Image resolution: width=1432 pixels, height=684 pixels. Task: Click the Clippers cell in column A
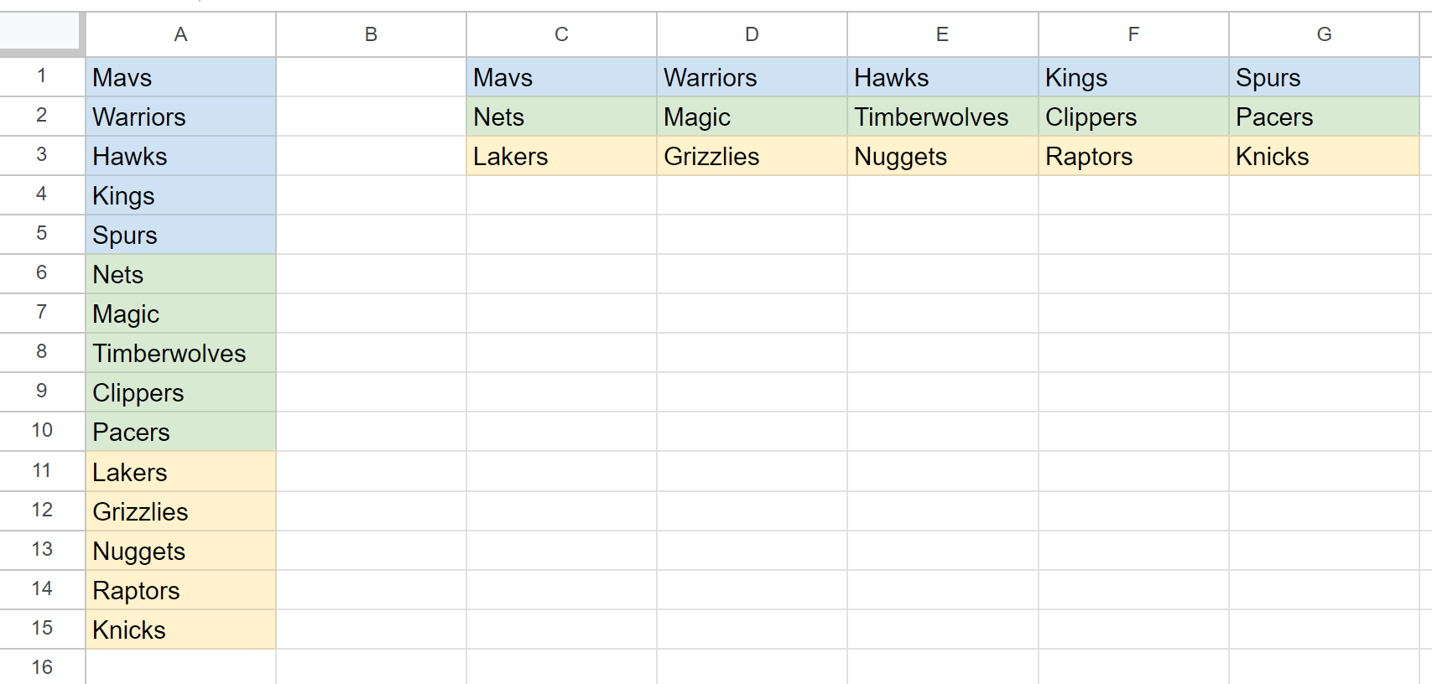pyautogui.click(x=180, y=392)
